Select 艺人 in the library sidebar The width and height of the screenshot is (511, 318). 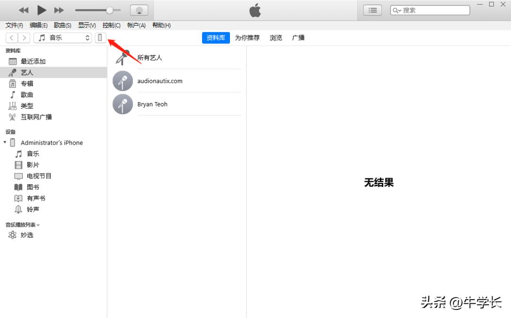[26, 72]
